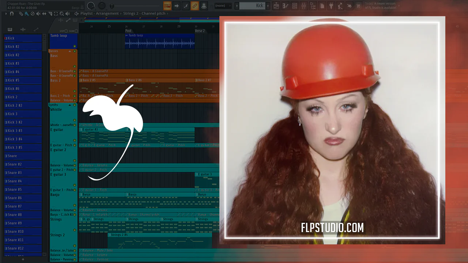The height and width of the screenshot is (263, 468).
Task: Select the Slip tool double-arrow icon
Action: pos(44,14)
